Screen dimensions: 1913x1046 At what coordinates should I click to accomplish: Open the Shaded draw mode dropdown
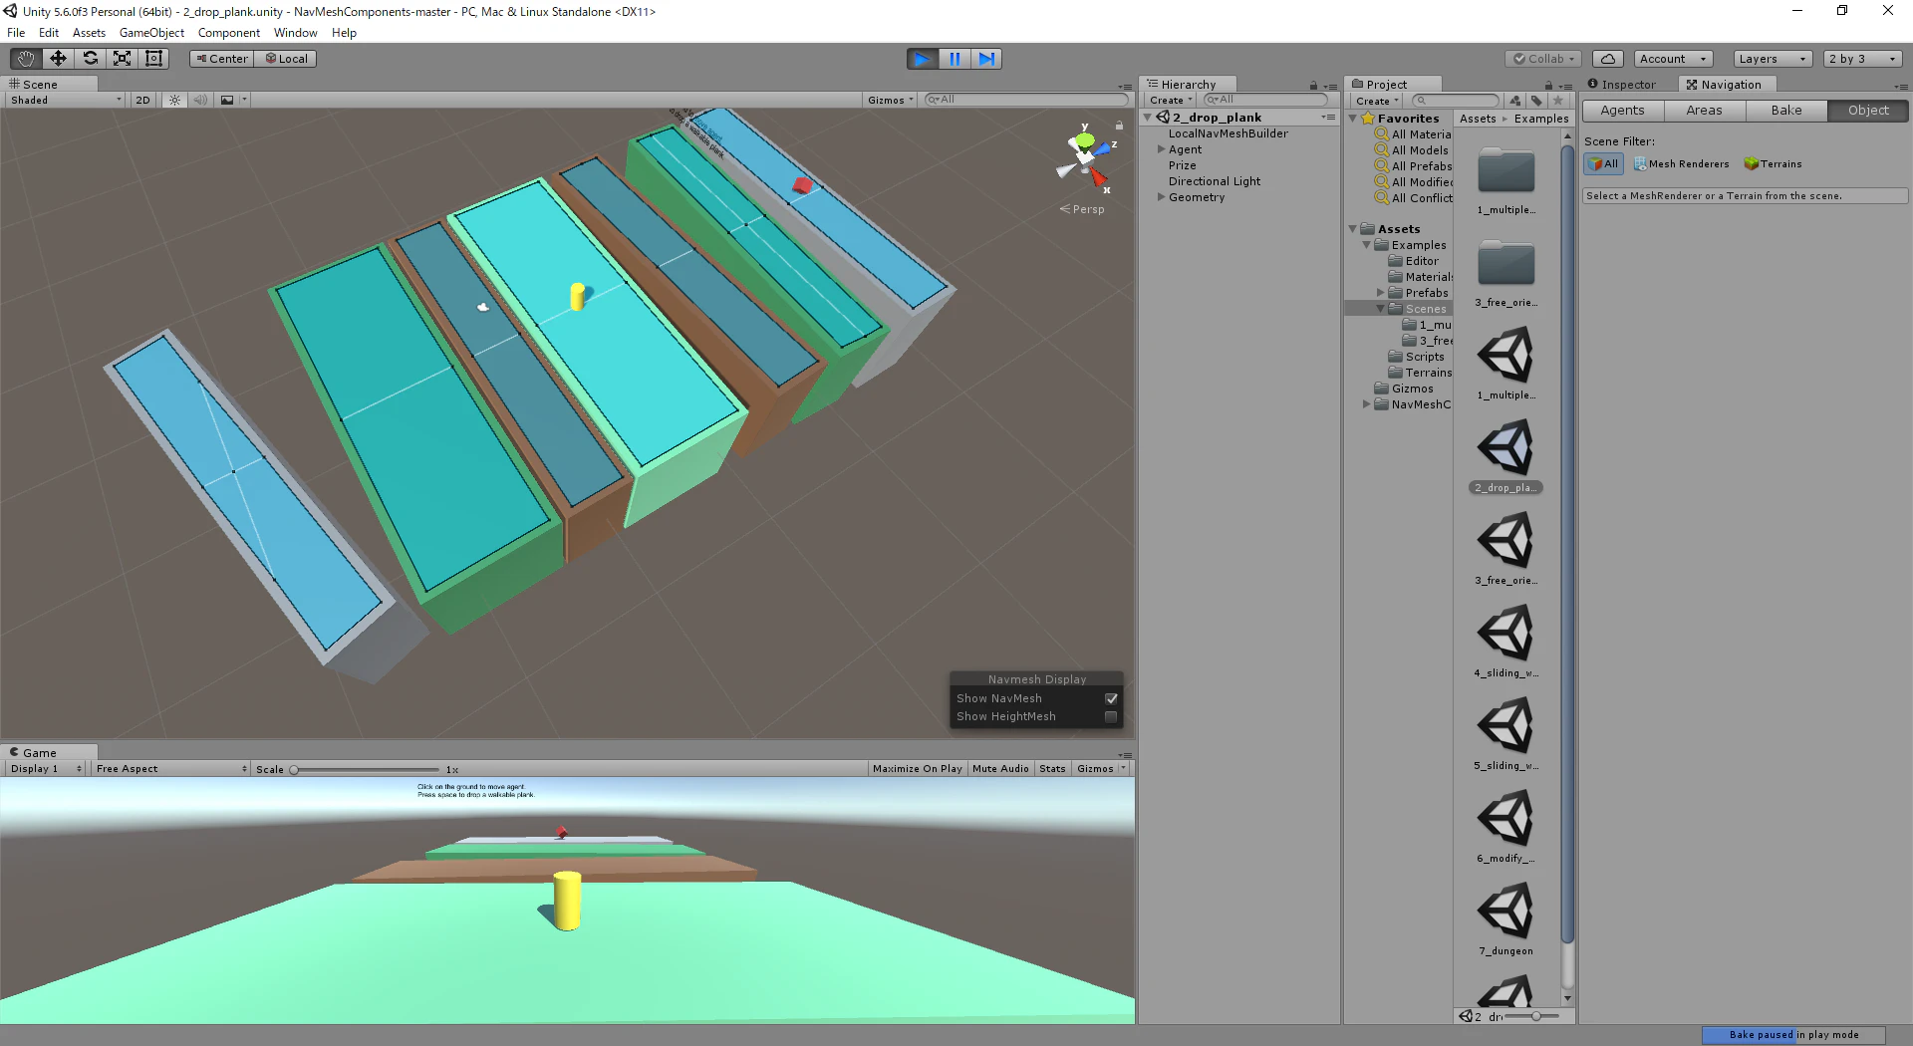[x=66, y=100]
